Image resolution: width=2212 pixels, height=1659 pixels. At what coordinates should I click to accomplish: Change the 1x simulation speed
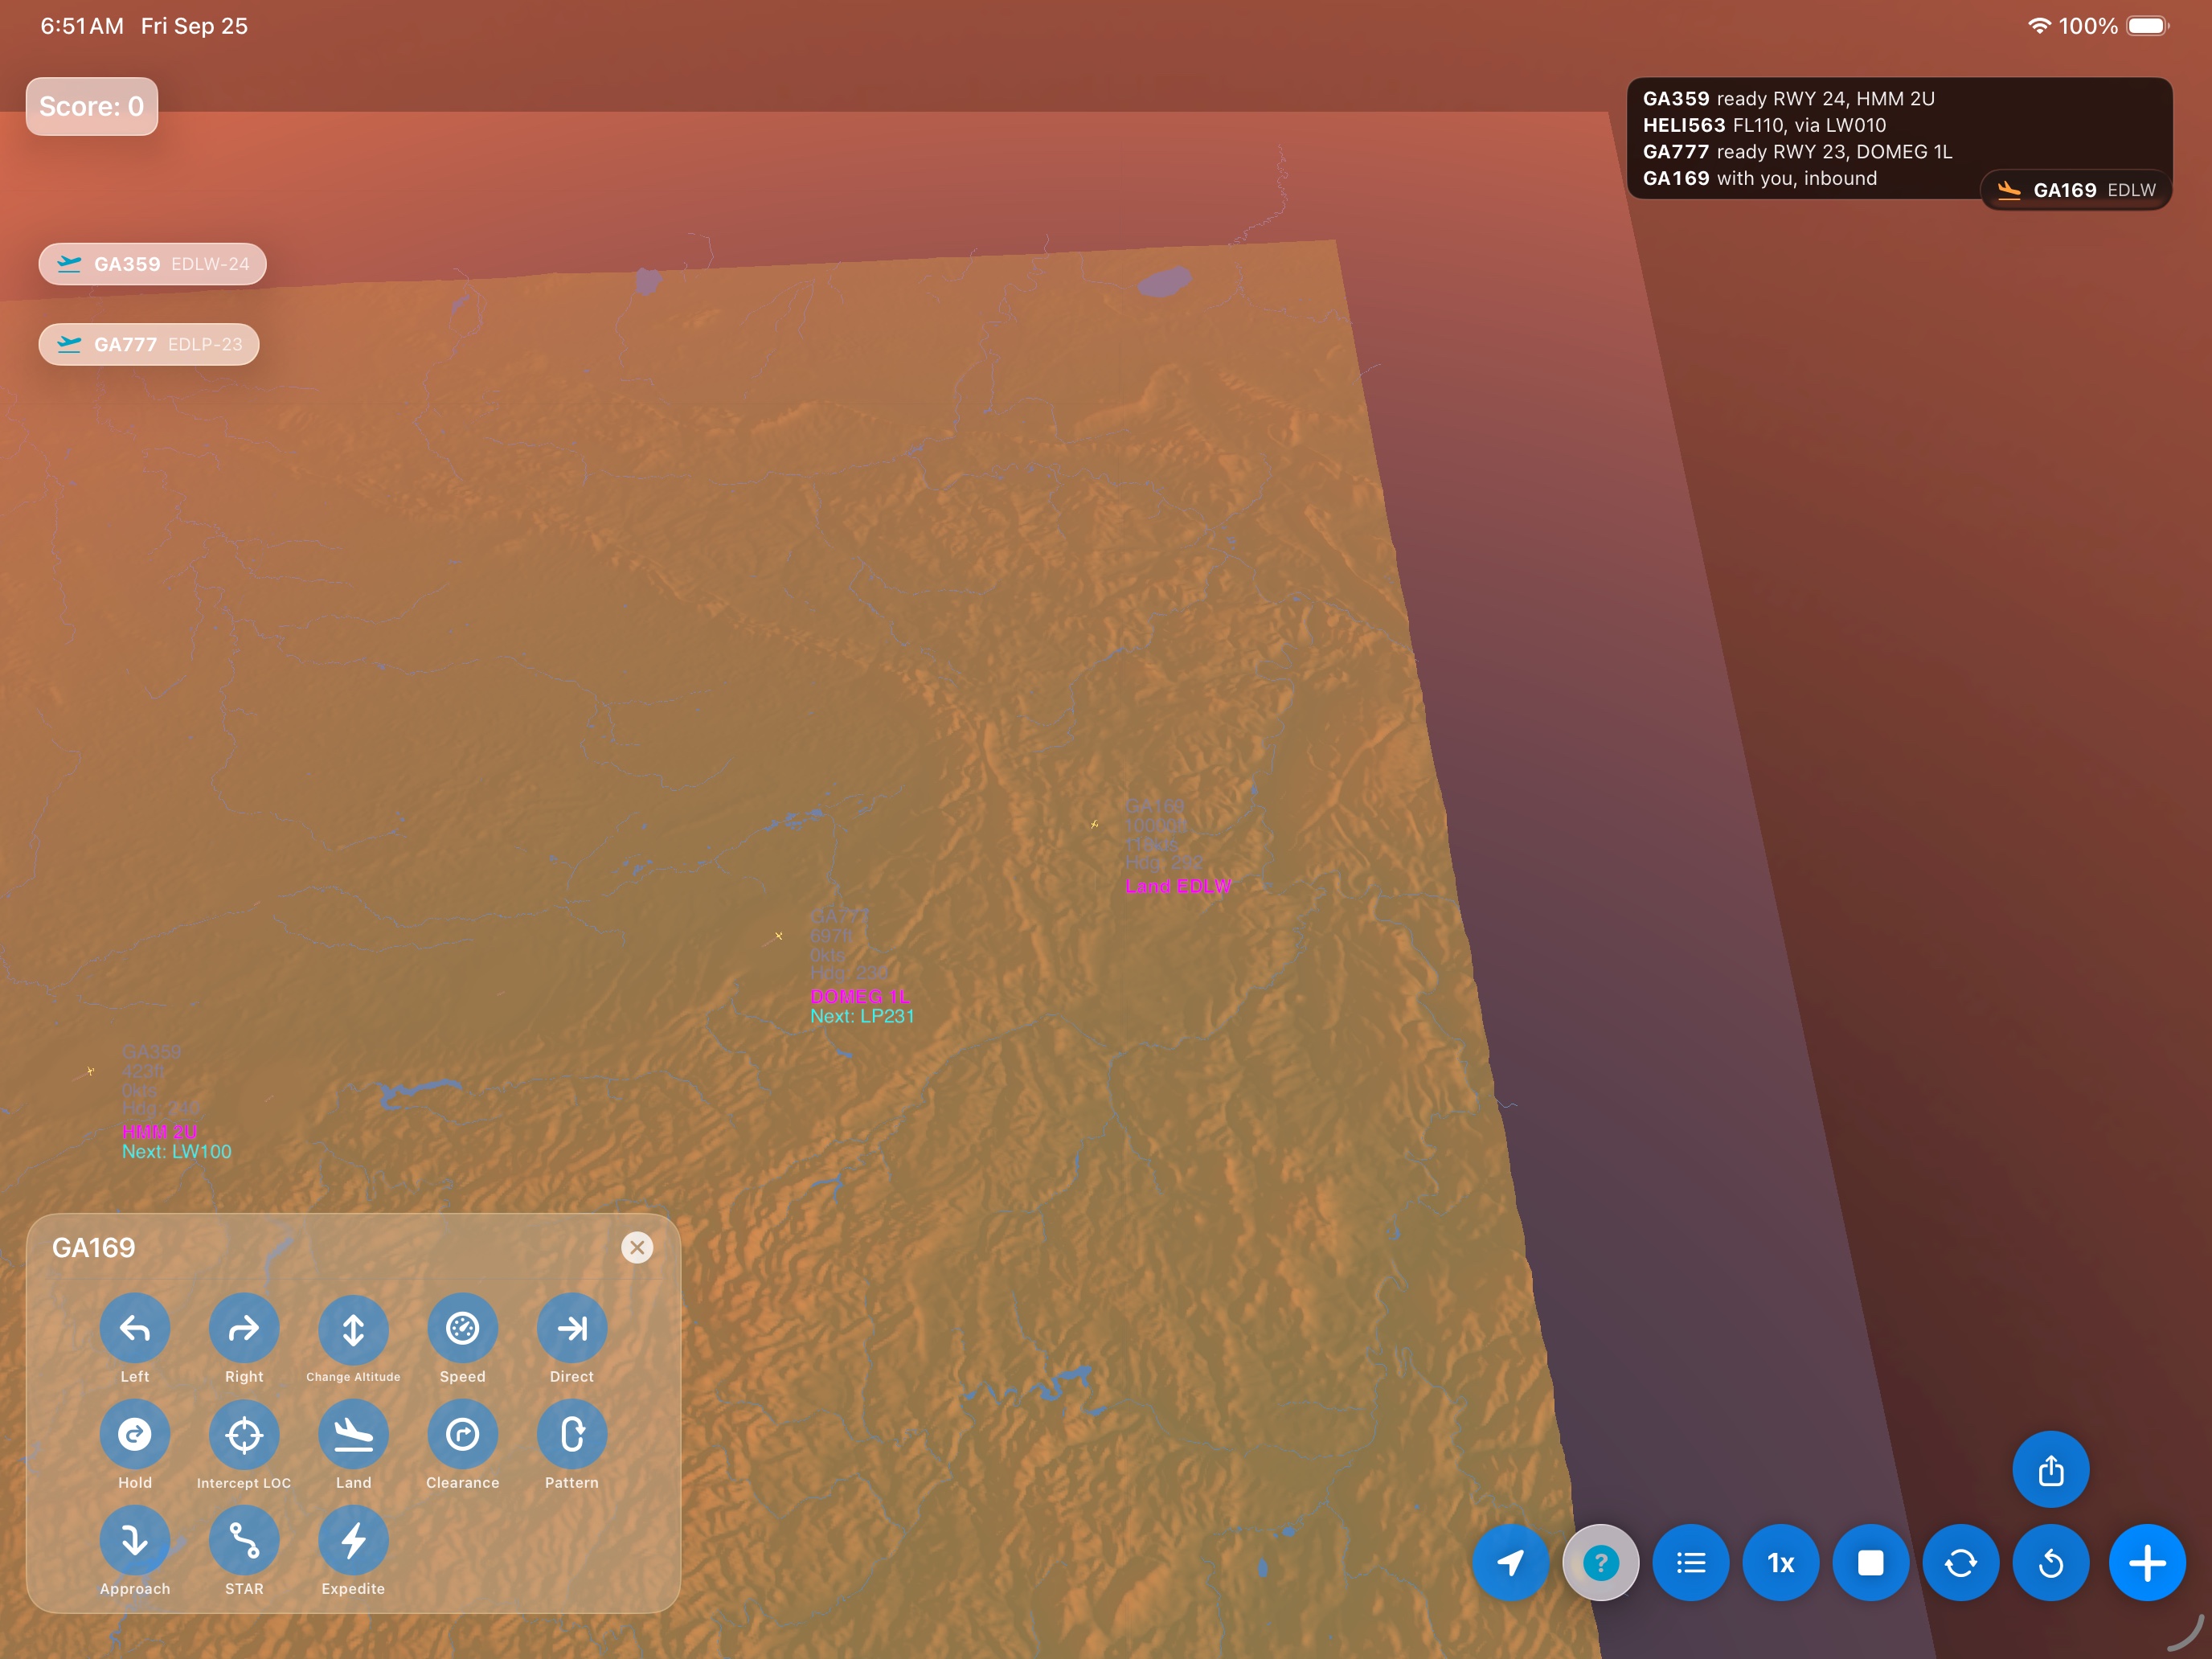coord(1781,1562)
